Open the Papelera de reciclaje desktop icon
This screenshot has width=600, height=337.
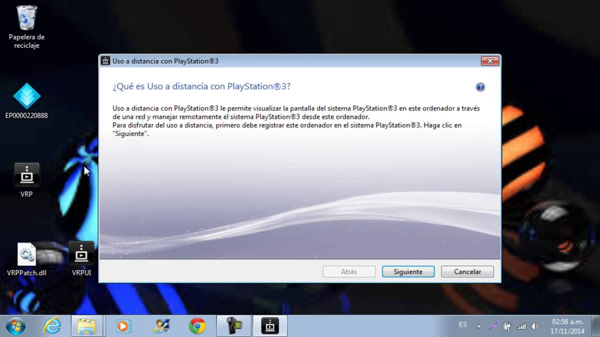27,27
